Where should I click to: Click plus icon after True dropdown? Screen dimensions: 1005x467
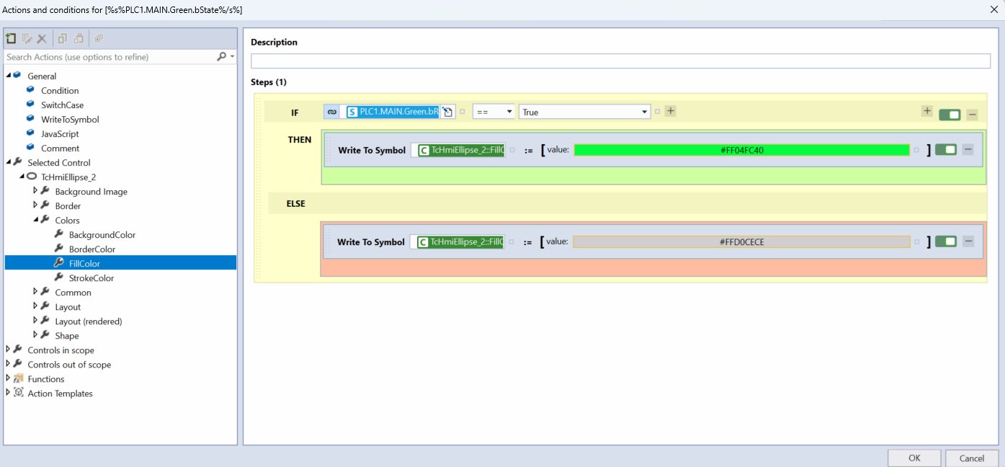pos(670,111)
